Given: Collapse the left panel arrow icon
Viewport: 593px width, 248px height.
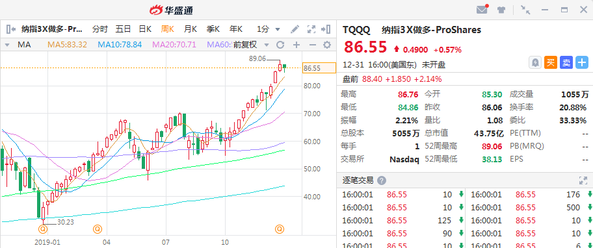Looking at the screenshot, I should tap(11, 29).
